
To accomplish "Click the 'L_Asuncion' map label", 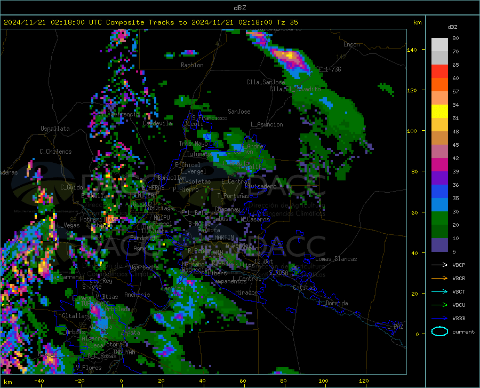I will (267, 124).
